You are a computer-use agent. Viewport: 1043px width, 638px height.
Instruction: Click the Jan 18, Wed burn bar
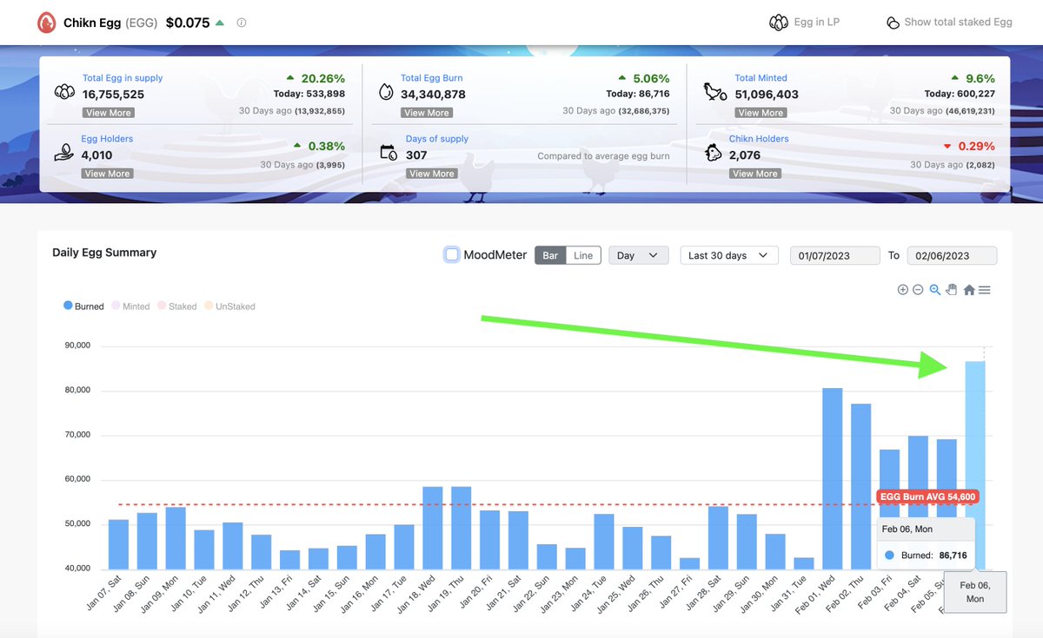(433, 528)
